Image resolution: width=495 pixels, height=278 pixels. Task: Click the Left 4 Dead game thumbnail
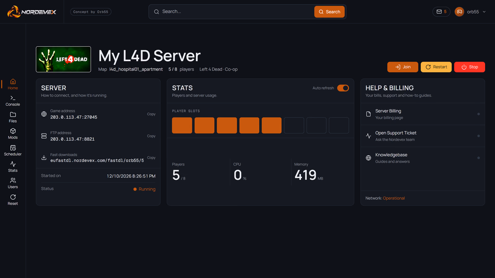(x=63, y=59)
